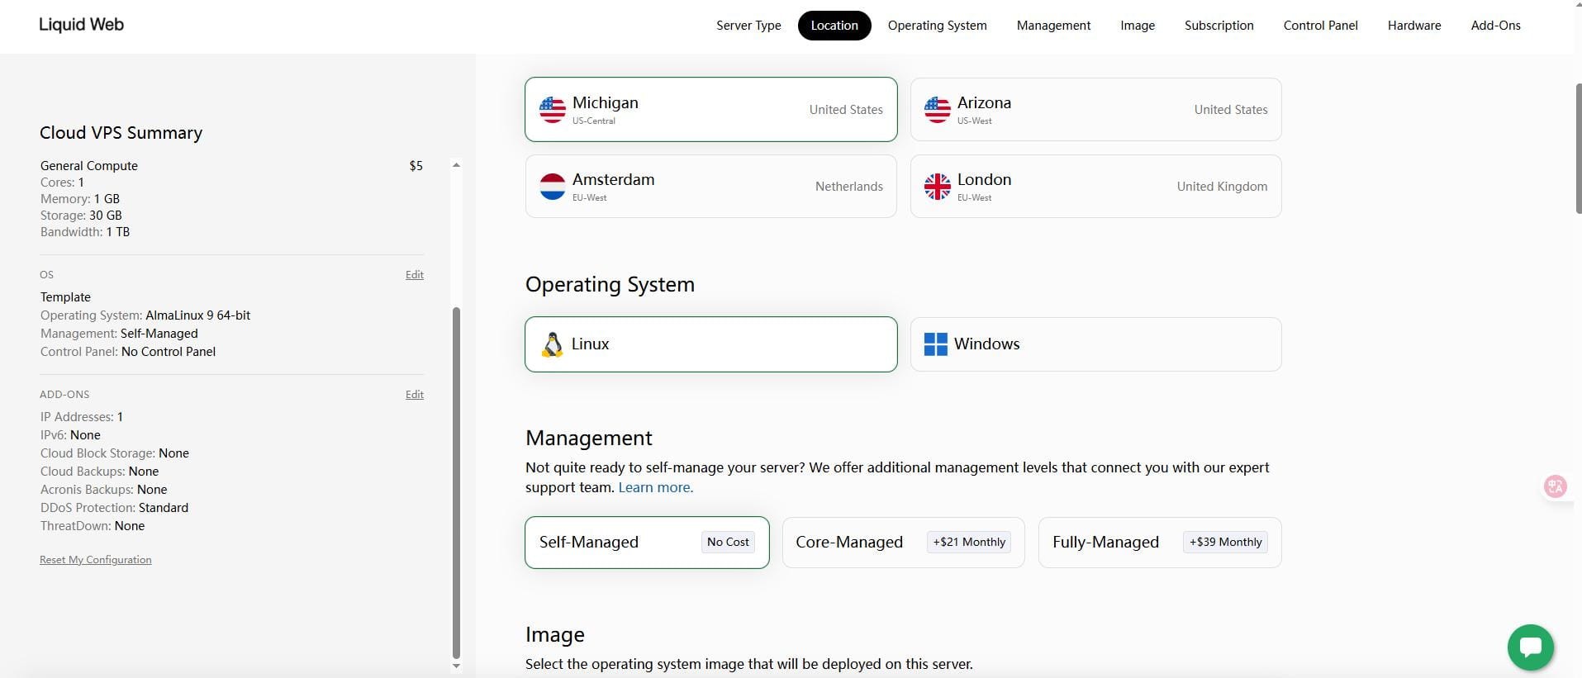This screenshot has width=1582, height=678.
Task: Click the Cloud Backups None row
Action: [100, 472]
